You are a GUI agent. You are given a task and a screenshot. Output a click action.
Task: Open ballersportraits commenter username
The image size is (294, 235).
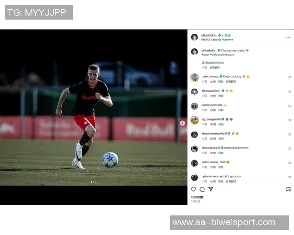pyautogui.click(x=212, y=105)
